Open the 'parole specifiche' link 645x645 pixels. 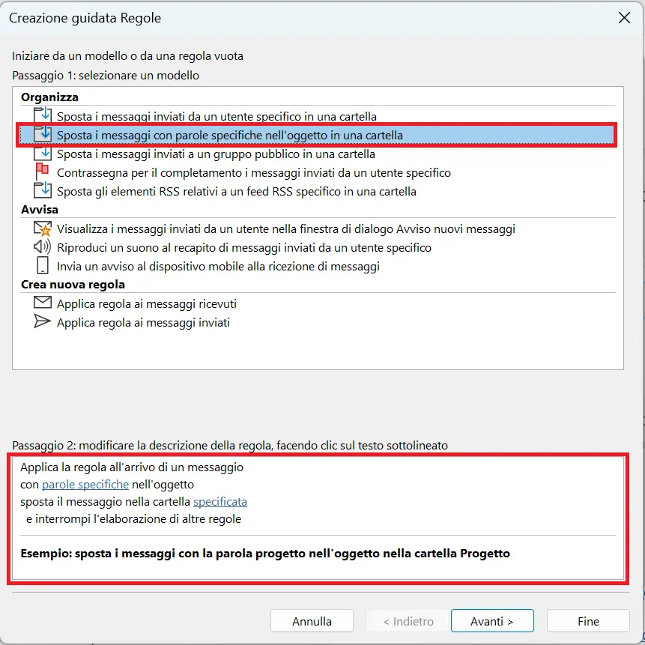coord(85,485)
